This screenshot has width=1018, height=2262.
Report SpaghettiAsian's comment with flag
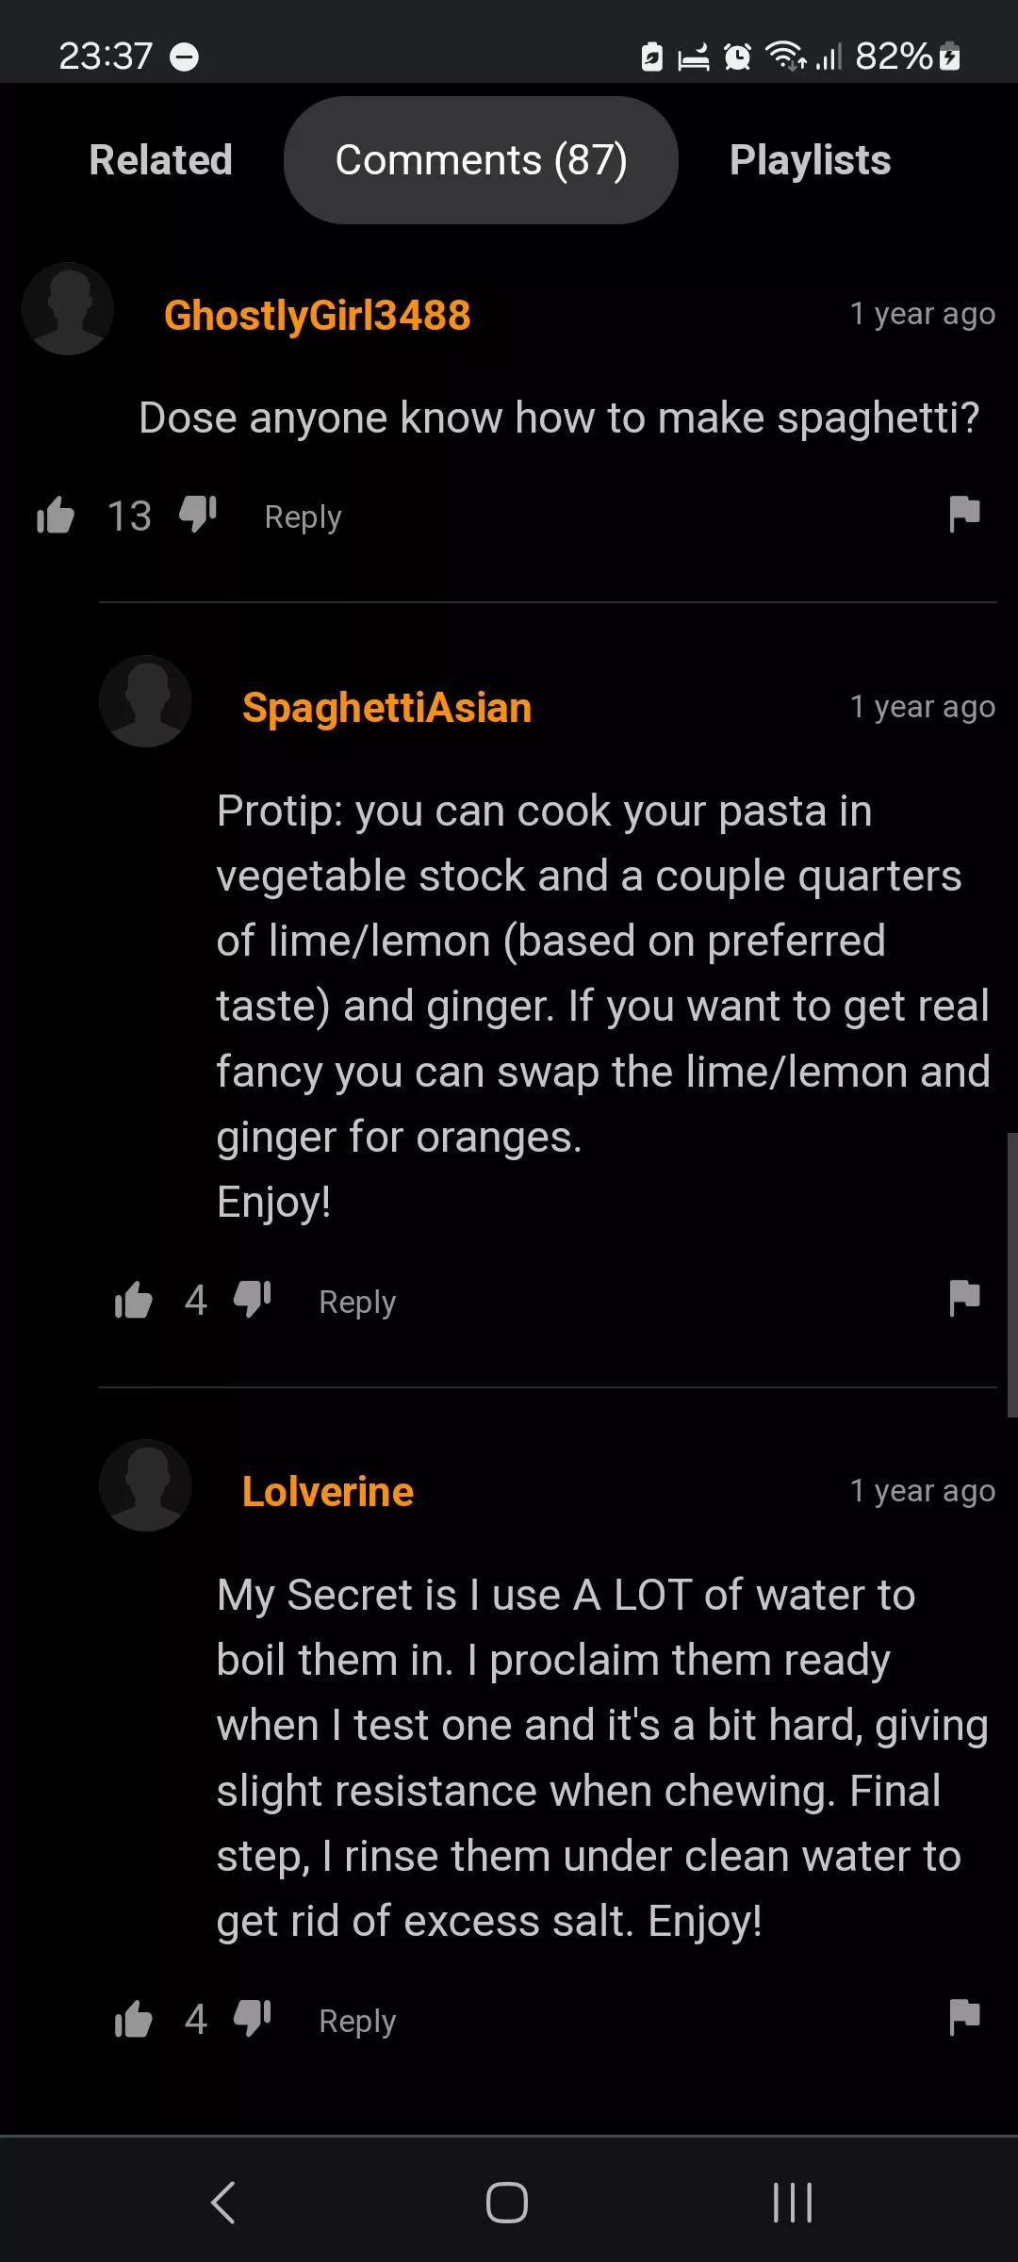point(964,1299)
